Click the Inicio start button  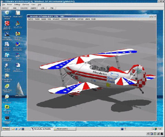click(6, 129)
